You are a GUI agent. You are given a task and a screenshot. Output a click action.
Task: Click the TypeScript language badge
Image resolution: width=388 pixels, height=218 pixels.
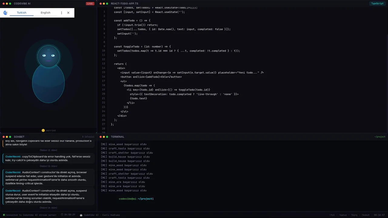377,4
